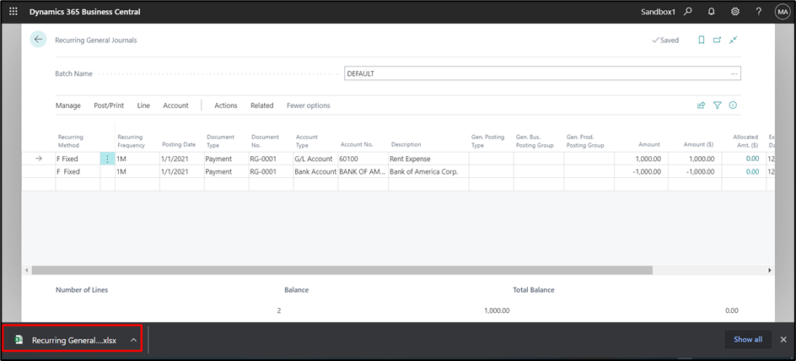This screenshot has height=361, width=796.
Task: Click the Gen. Bus. Posting Group header
Action: (x=535, y=141)
